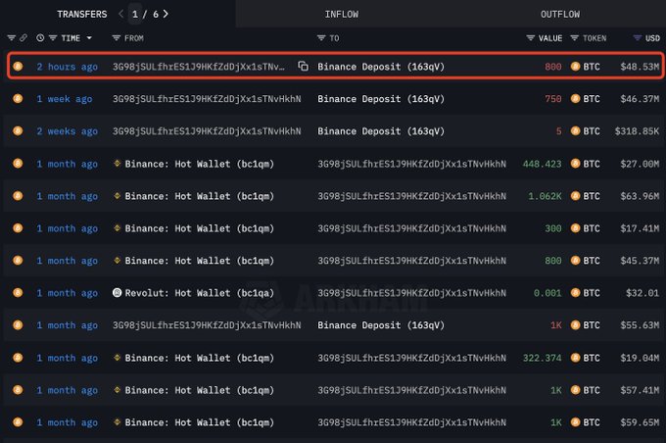Click the Bitcoin icon in 2 weeks ago row
The width and height of the screenshot is (666, 443).
(18, 131)
